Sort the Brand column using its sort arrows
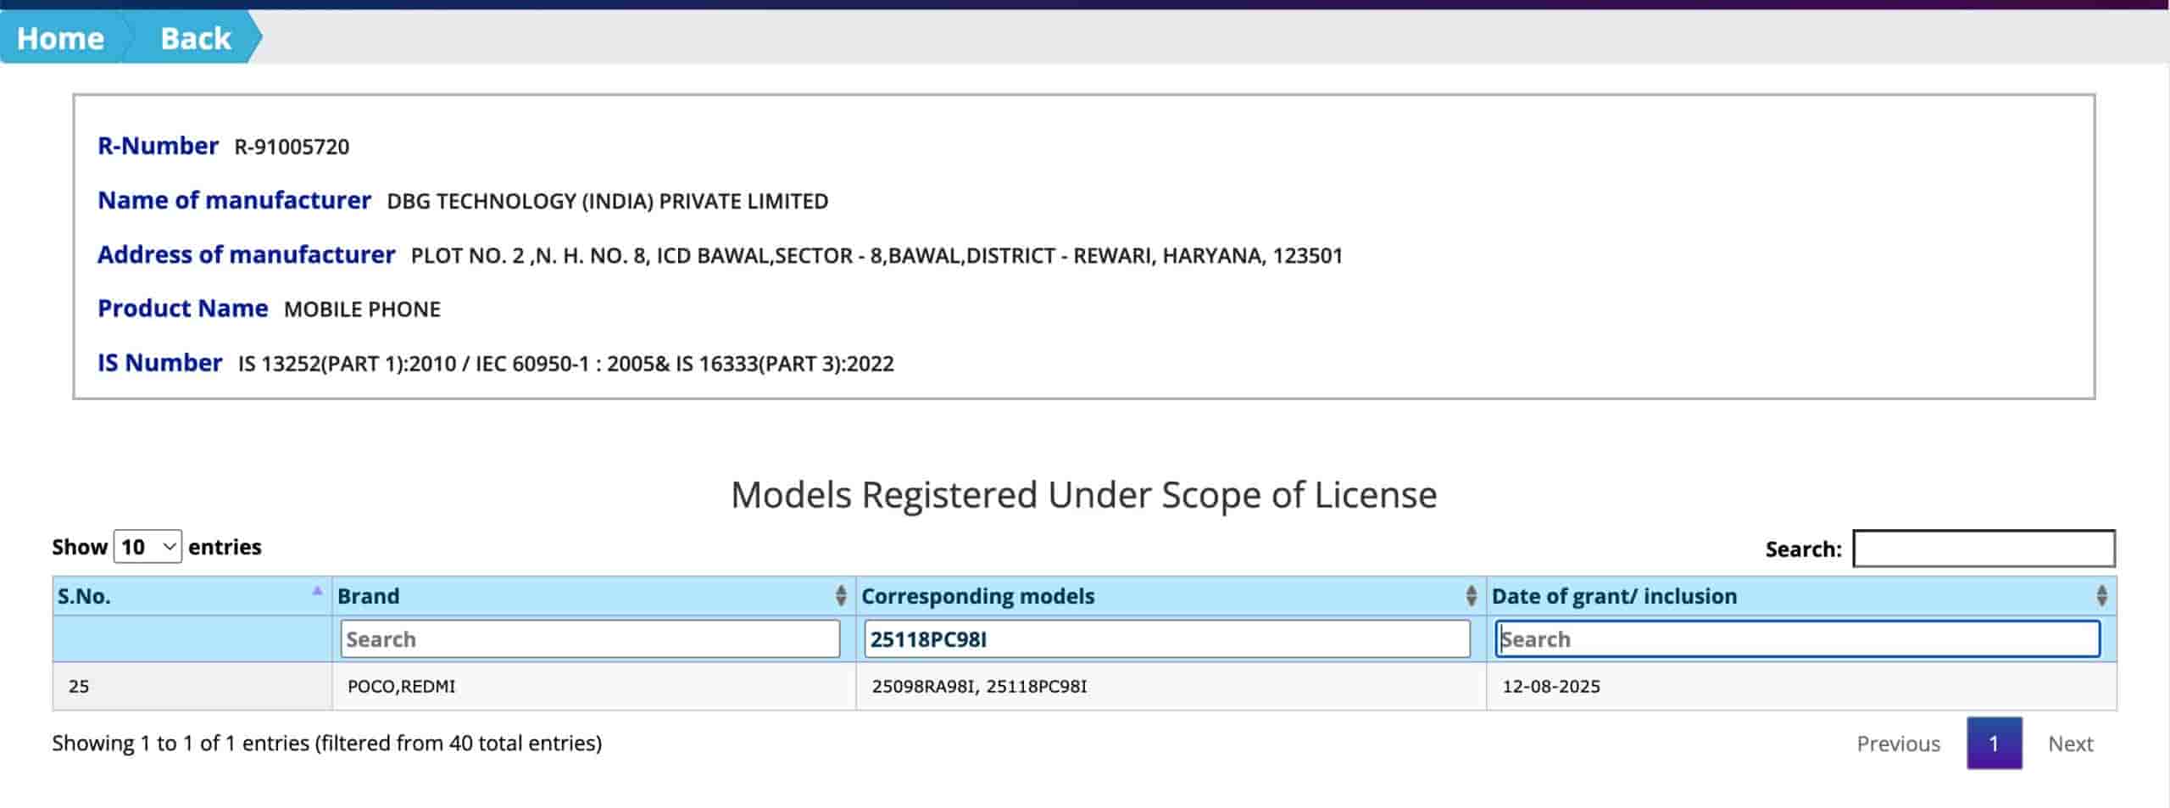This screenshot has height=808, width=2170. (840, 596)
